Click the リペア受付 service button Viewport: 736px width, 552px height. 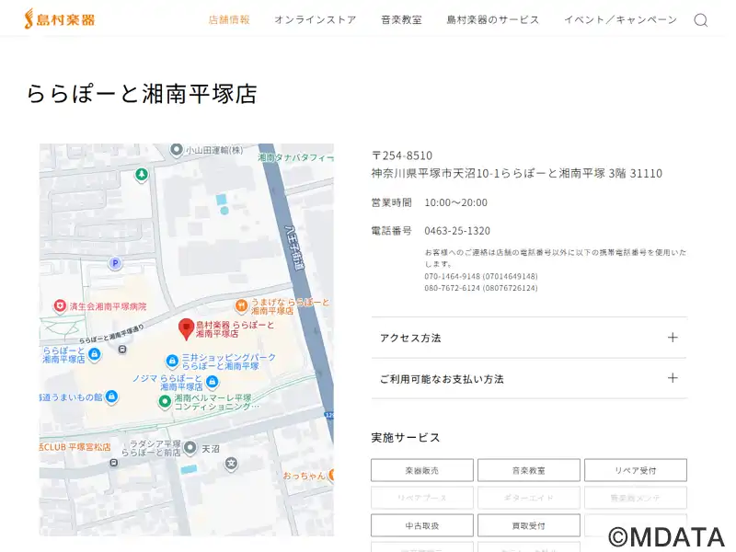pos(636,470)
